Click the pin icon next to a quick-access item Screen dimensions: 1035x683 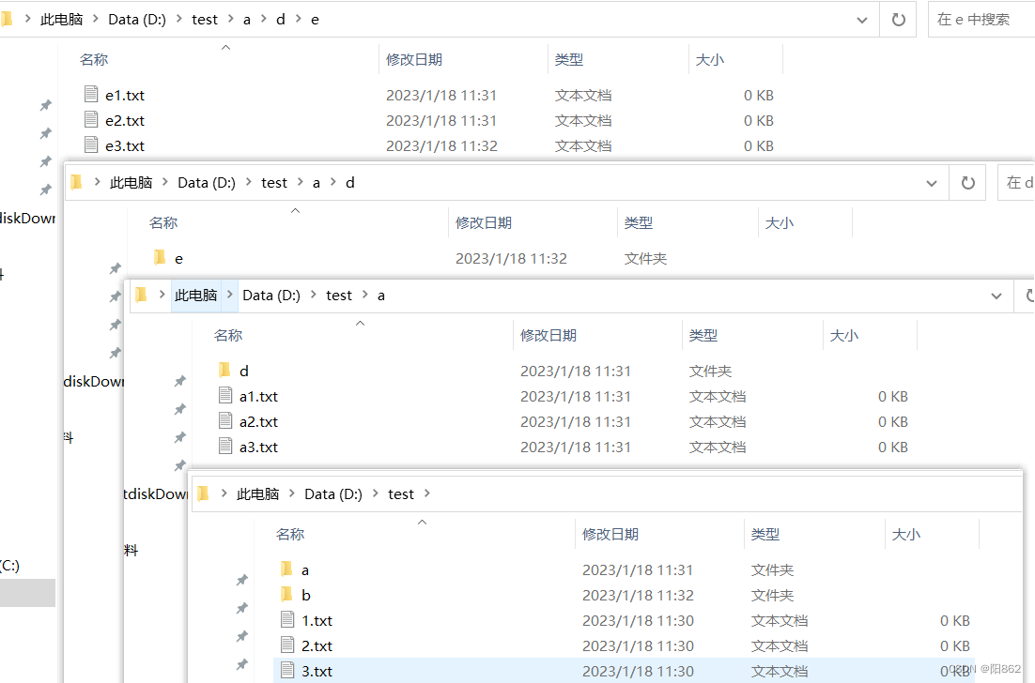click(45, 105)
